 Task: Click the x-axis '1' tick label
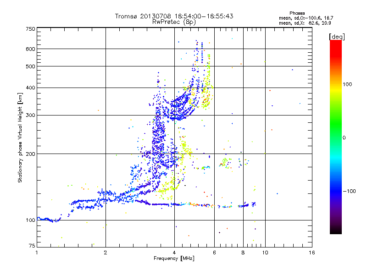pyautogui.click(x=37, y=253)
